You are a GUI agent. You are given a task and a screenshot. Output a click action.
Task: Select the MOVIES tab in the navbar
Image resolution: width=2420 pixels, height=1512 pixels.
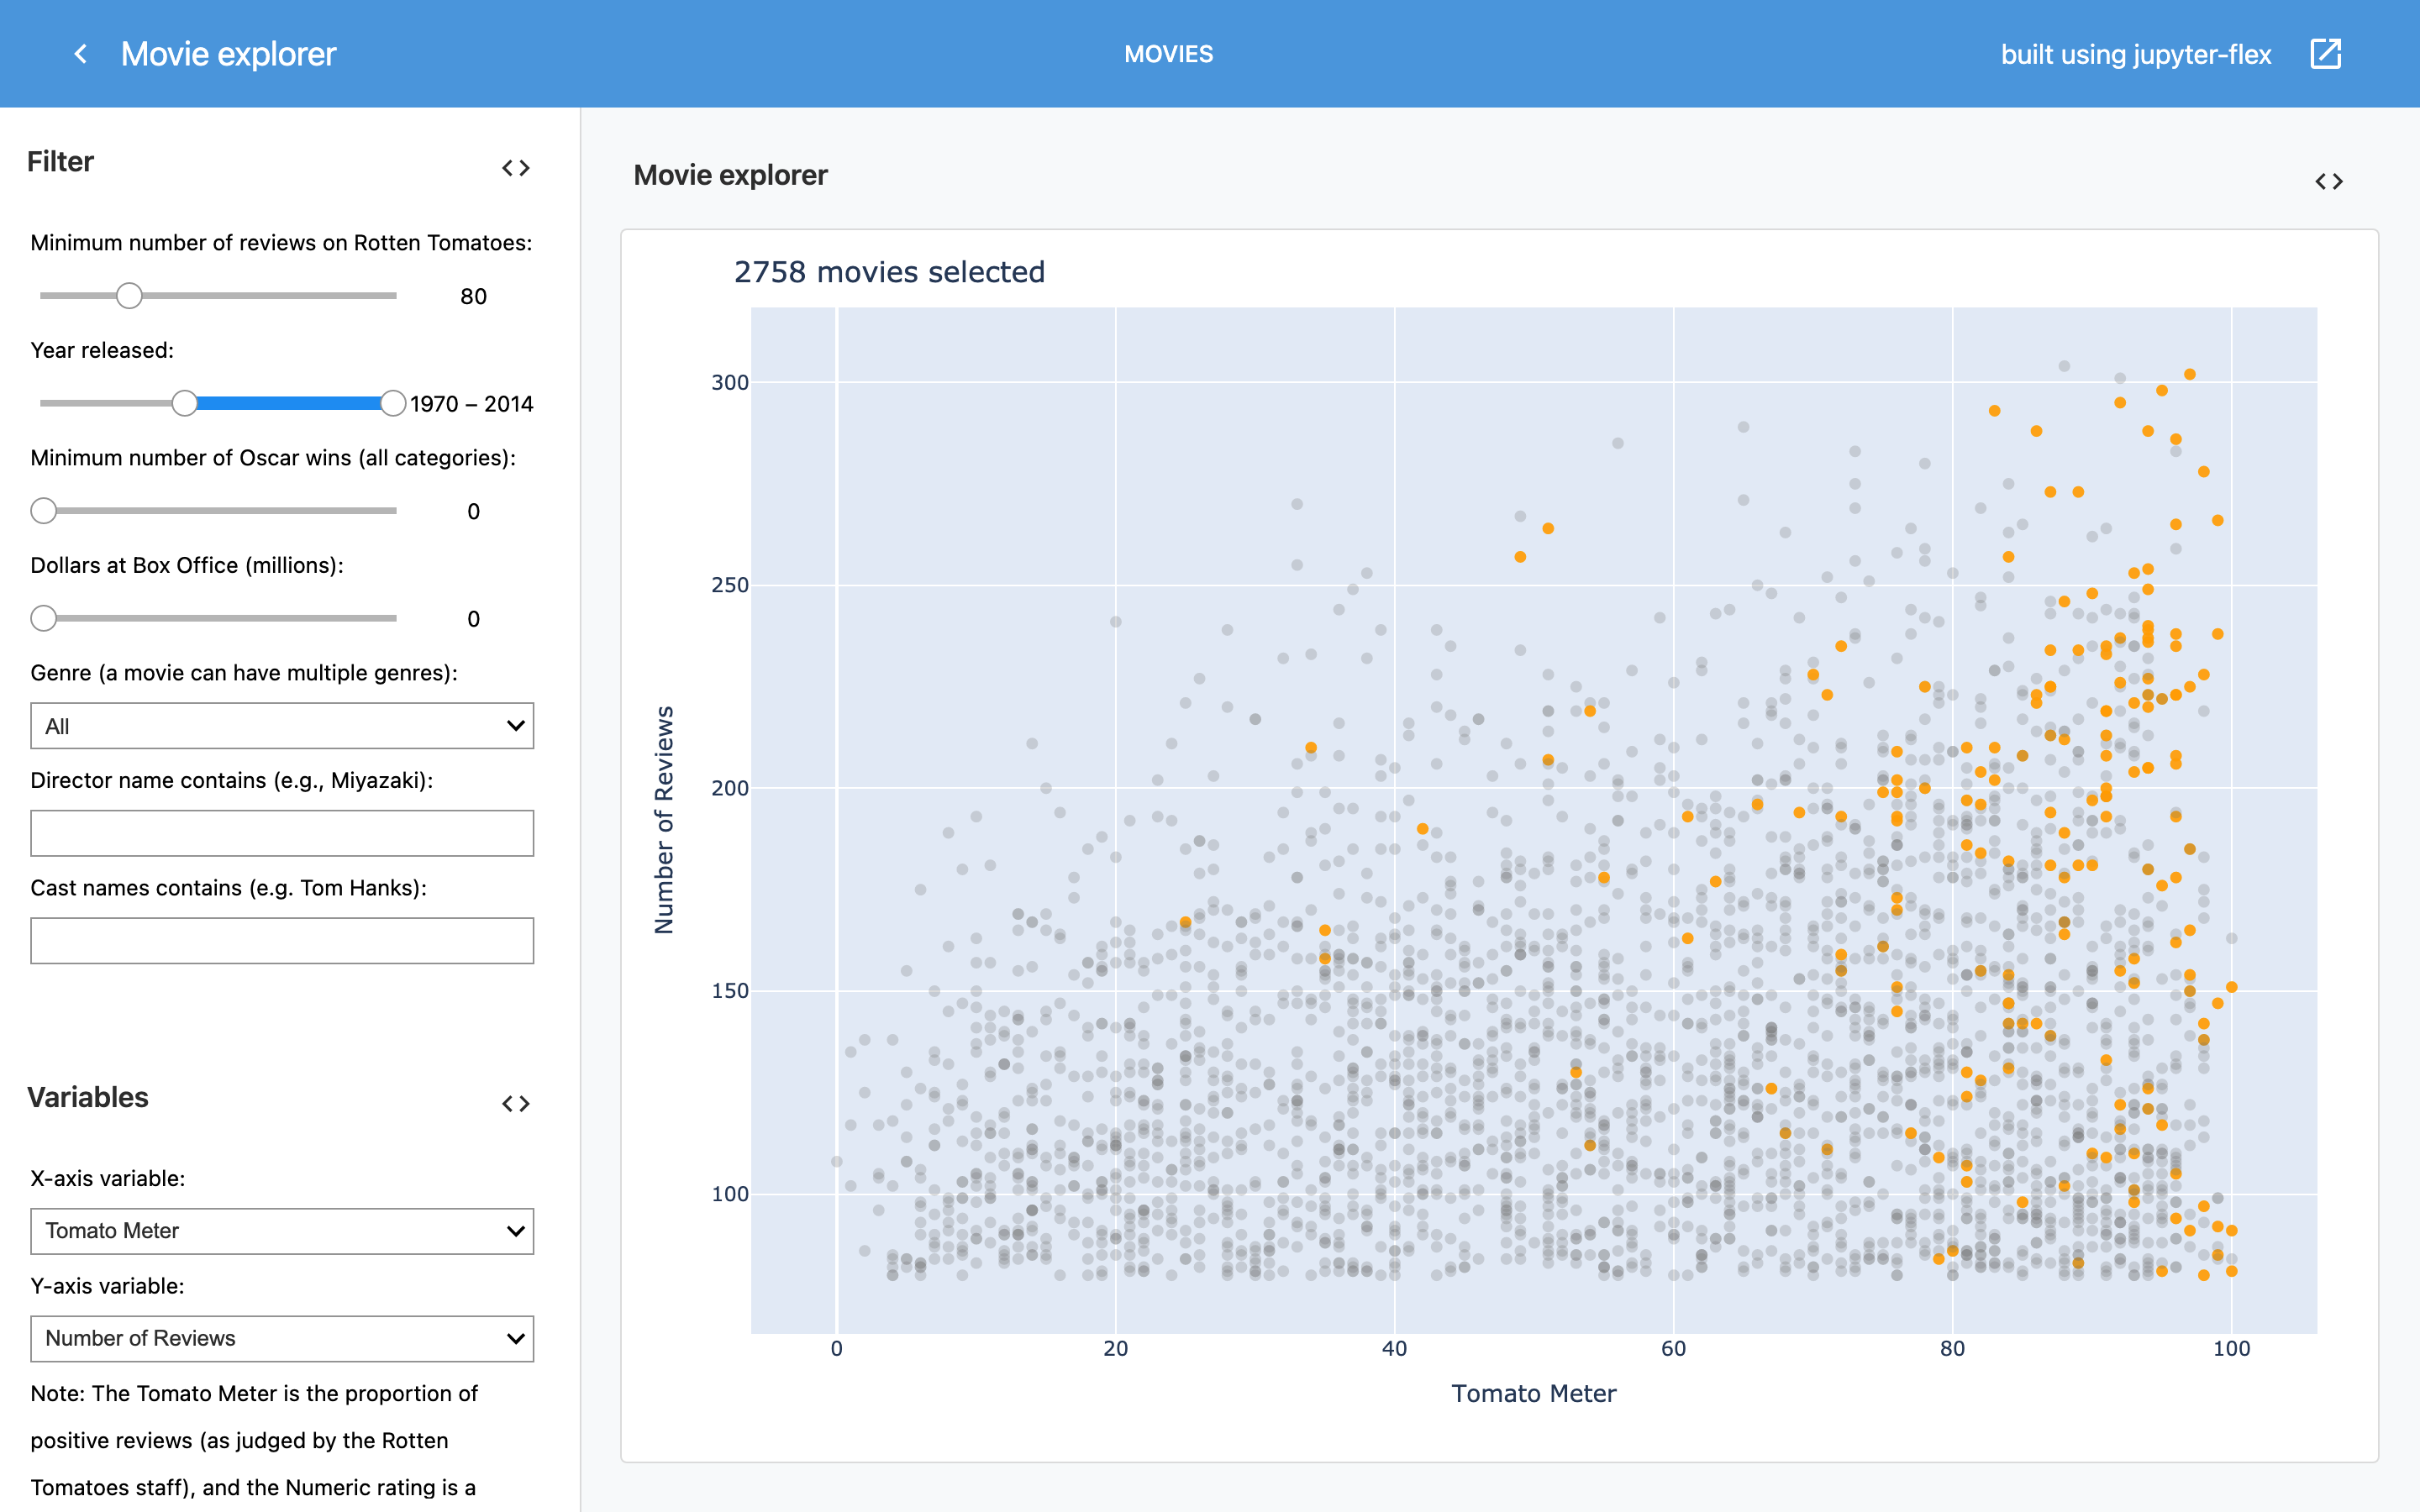[1169, 53]
